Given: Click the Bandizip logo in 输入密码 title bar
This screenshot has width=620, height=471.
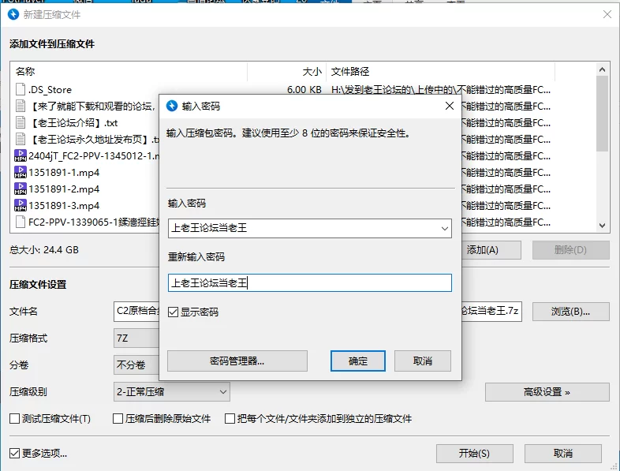Looking at the screenshot, I should [x=172, y=106].
